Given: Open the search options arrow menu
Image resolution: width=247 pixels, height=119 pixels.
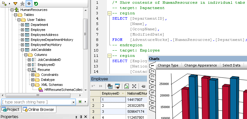Looking at the screenshot, I should tap(85, 102).
